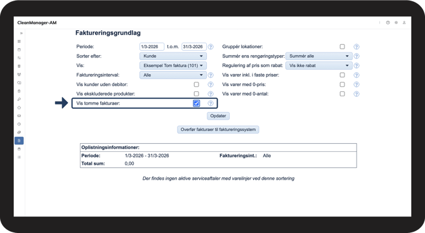
Task: Click the round help icon in header
Action: click(x=388, y=23)
